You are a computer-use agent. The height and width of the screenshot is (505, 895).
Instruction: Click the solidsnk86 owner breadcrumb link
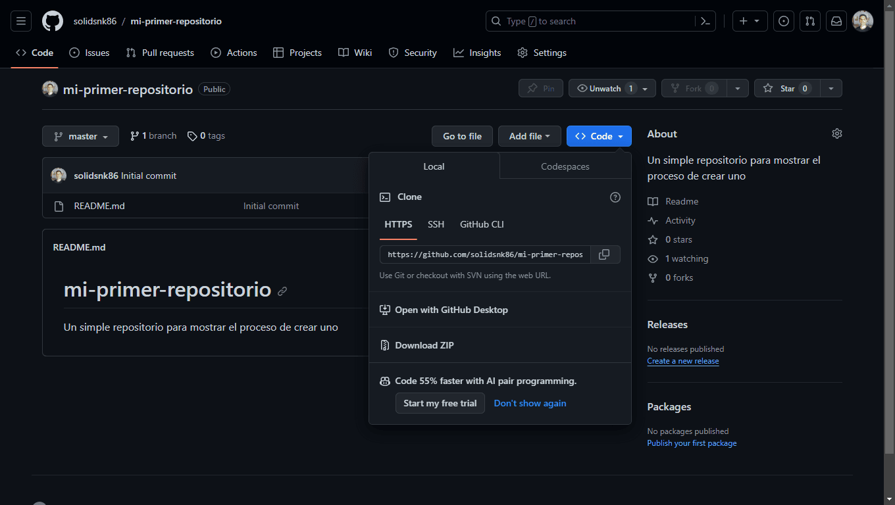click(95, 21)
